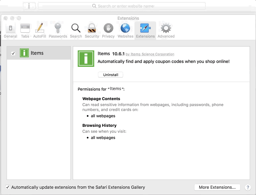Select the Items row in extensions list
This screenshot has width=256, height=195.
coord(39,53)
